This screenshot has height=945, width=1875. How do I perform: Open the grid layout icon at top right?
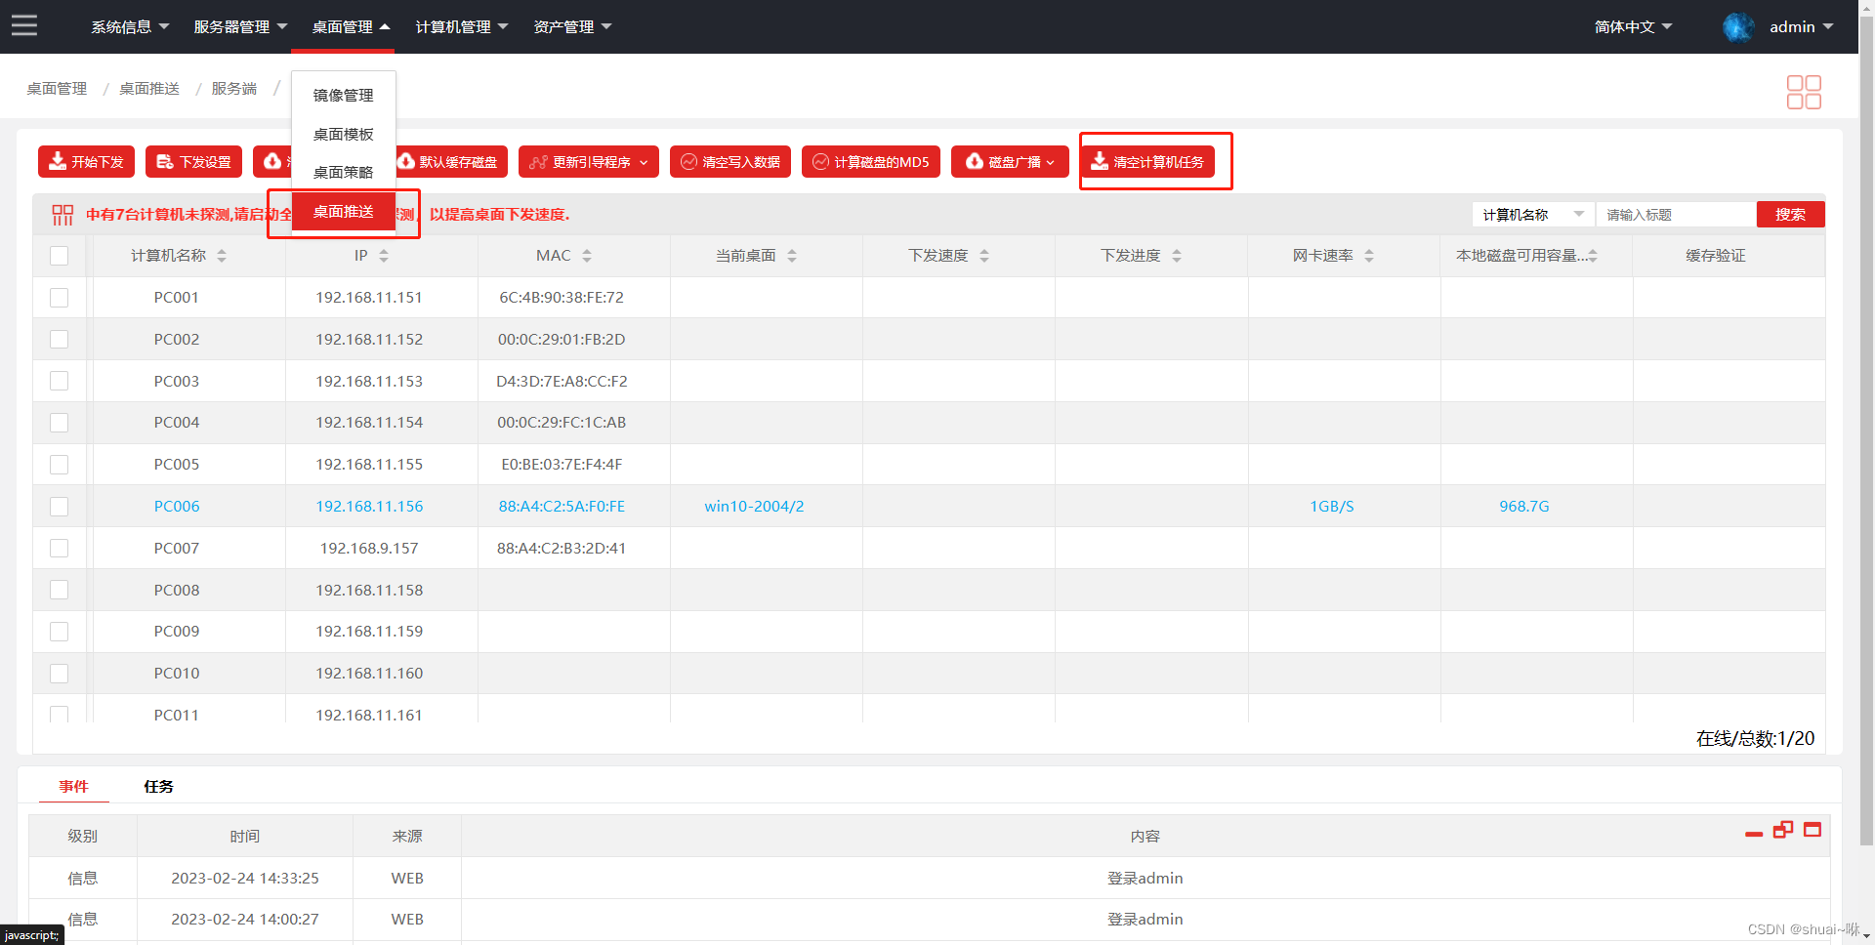1803,91
